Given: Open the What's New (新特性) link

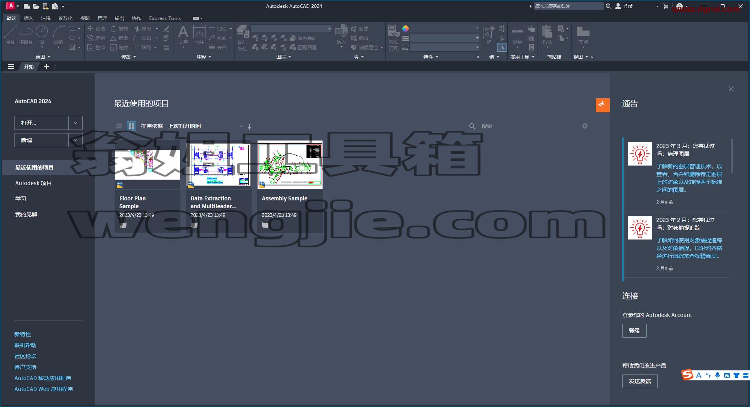Looking at the screenshot, I should coord(23,334).
